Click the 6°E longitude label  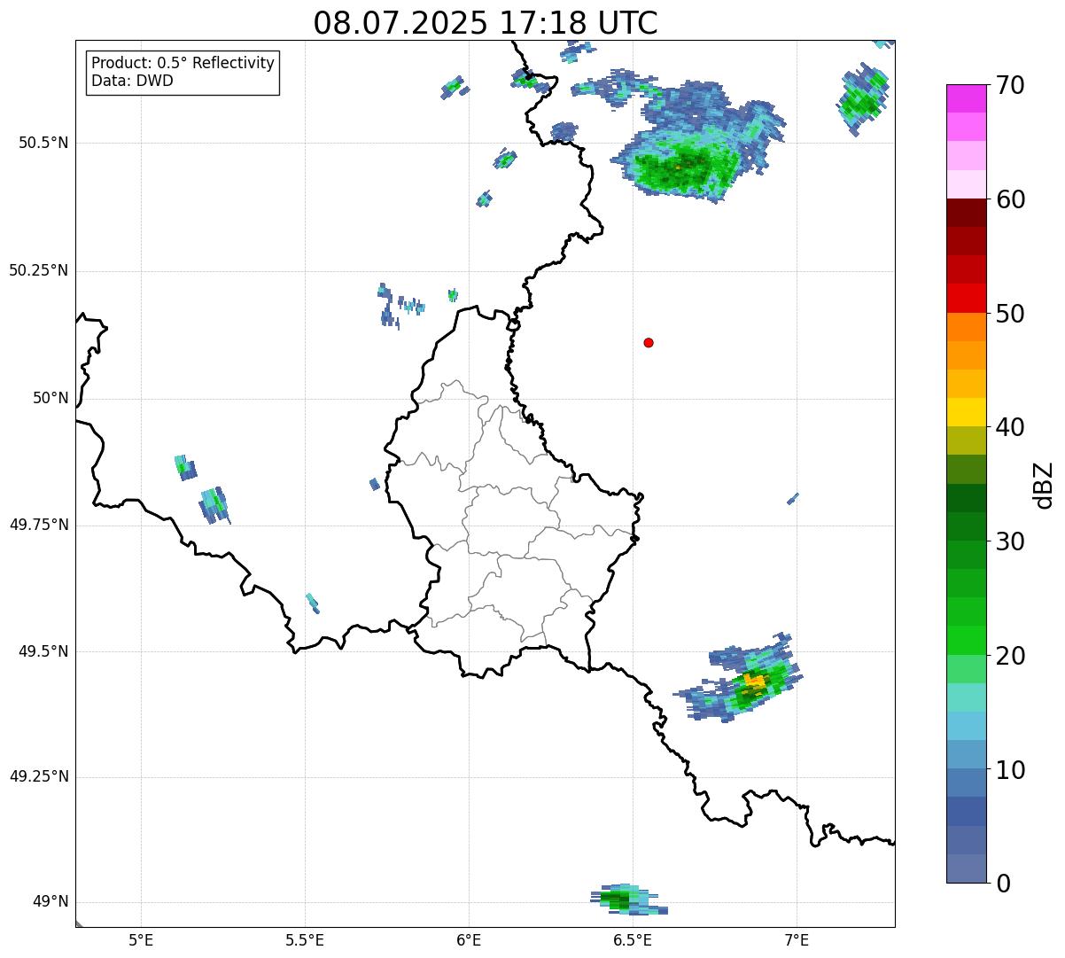469,941
